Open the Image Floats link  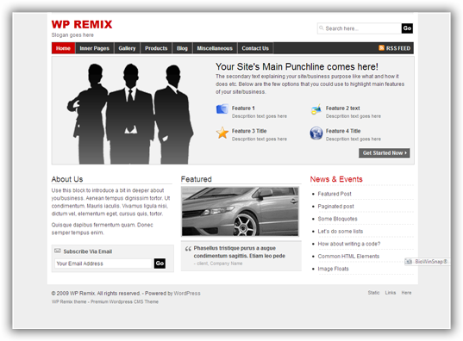coord(333,269)
